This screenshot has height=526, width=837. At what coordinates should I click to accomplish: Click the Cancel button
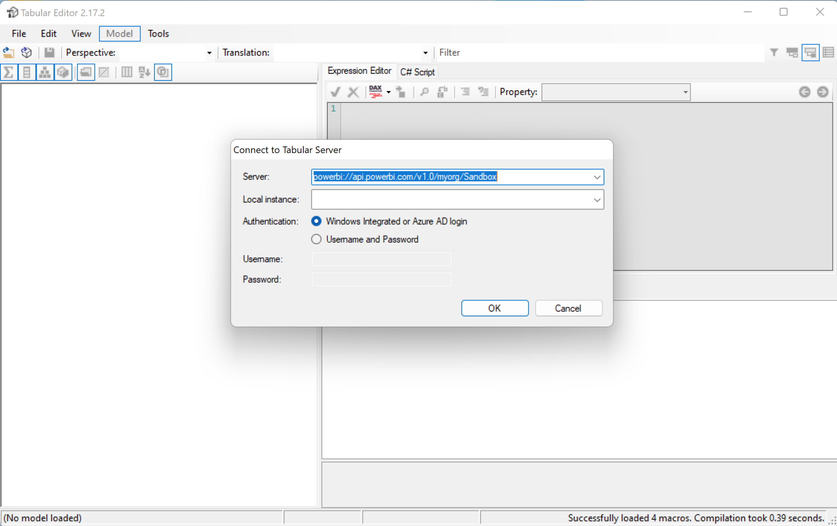pos(568,308)
